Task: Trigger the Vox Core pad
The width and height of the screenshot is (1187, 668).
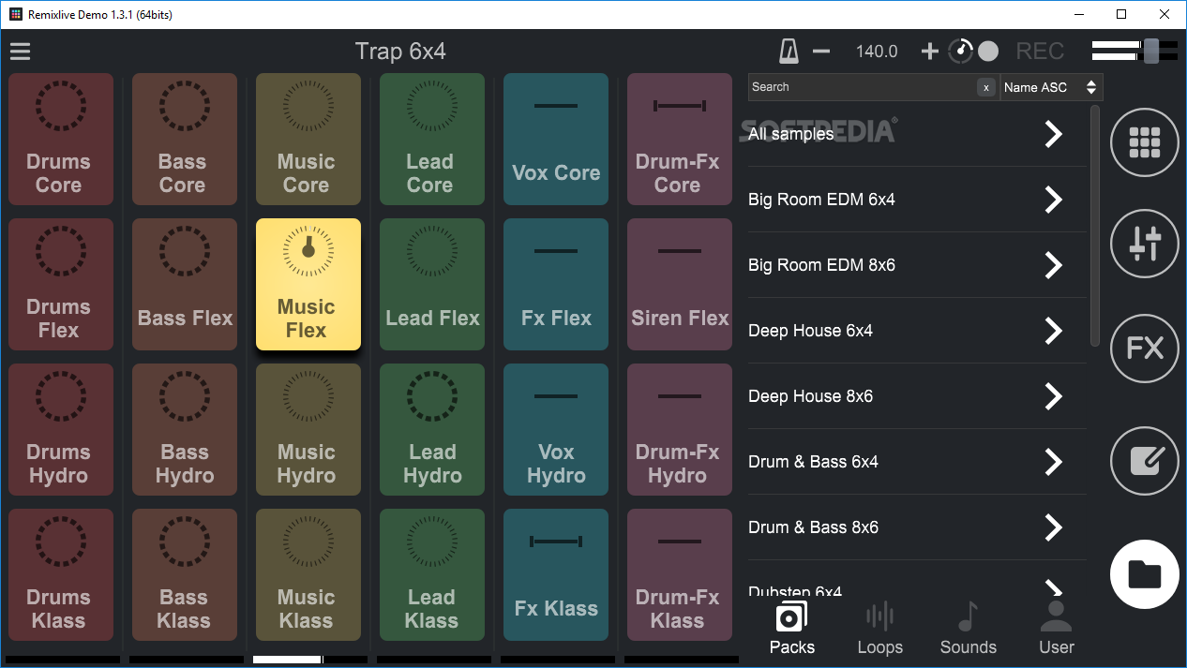Action: pyautogui.click(x=556, y=140)
